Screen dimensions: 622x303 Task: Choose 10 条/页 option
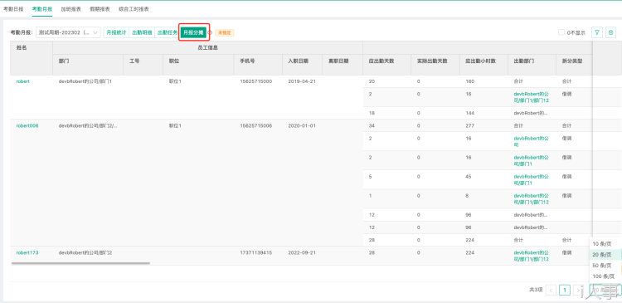(605, 244)
